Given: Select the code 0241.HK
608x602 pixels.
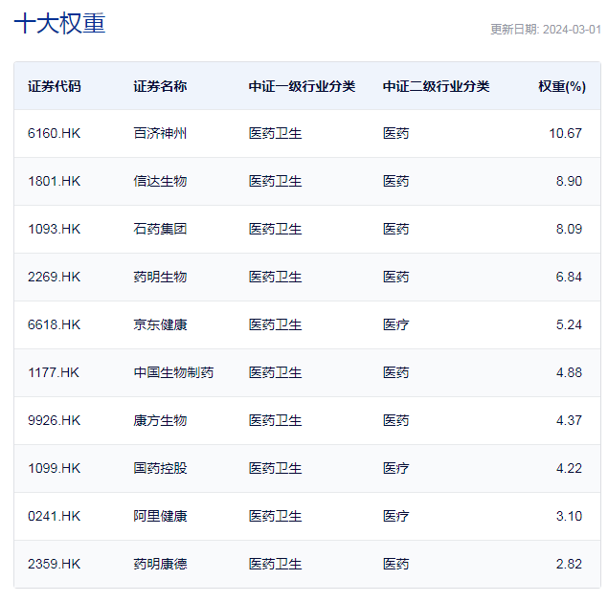Looking at the screenshot, I should [54, 516].
